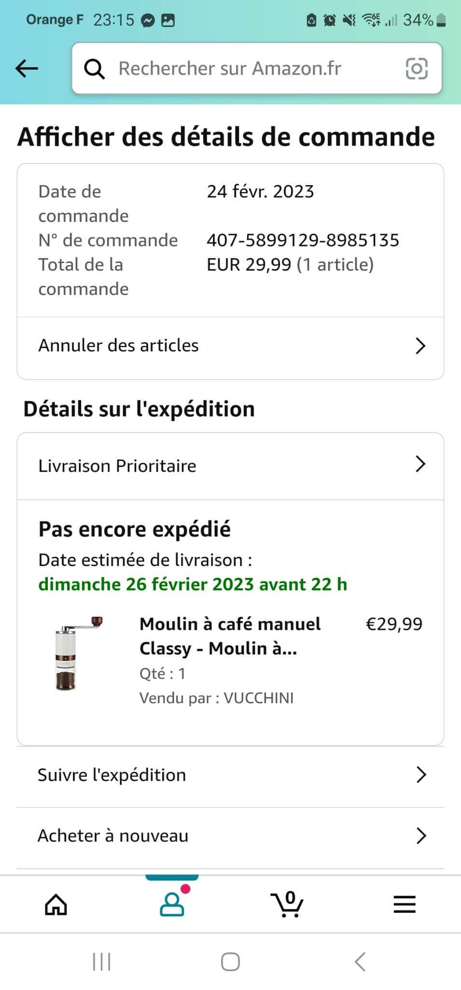Expand the Livraison Prioritaire chevron
Screen dimensions: 461x990
[420, 465]
